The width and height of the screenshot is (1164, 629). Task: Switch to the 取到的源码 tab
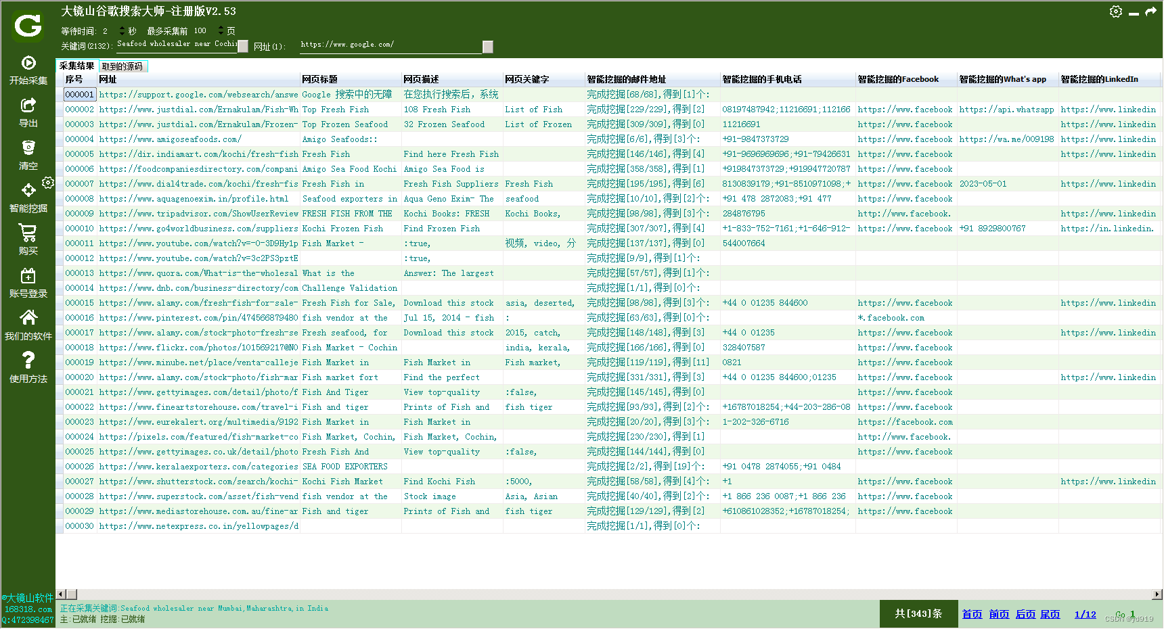pos(122,66)
